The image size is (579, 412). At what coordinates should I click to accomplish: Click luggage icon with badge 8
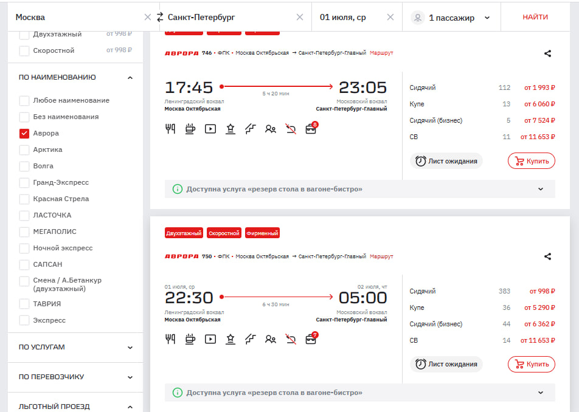point(311,128)
